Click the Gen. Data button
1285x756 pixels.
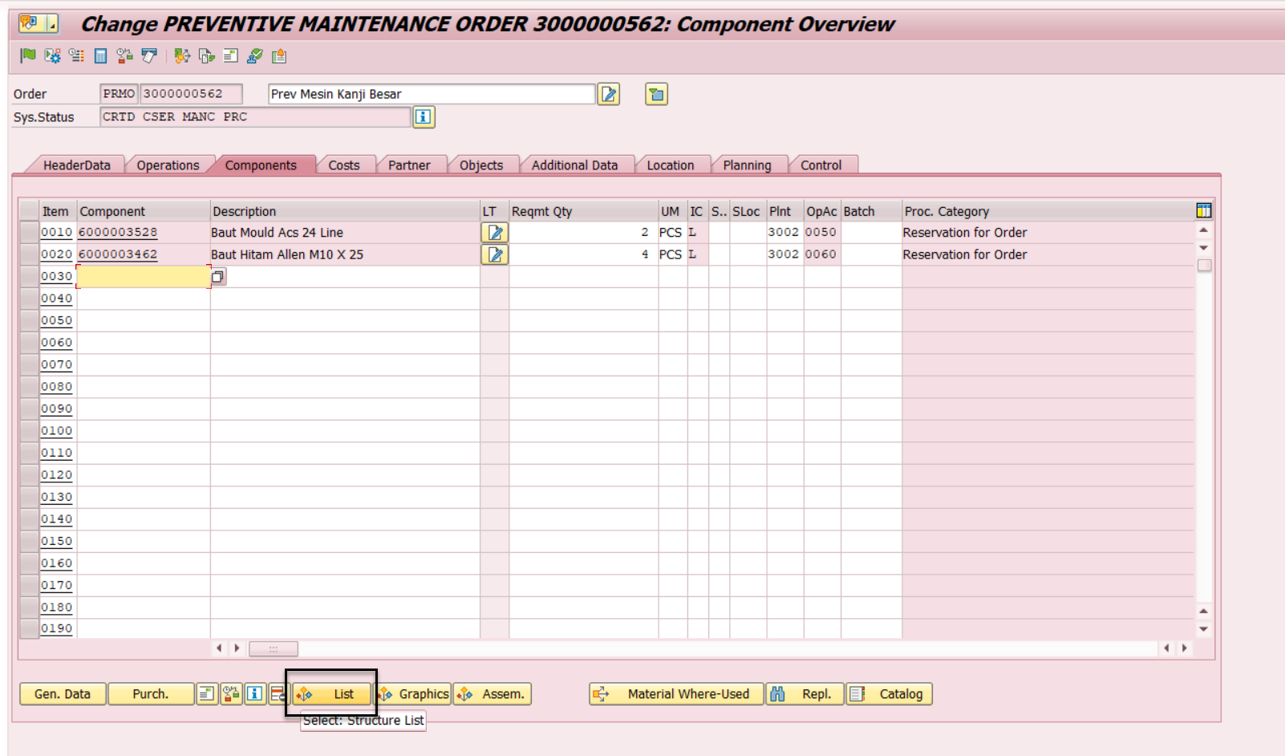click(62, 693)
